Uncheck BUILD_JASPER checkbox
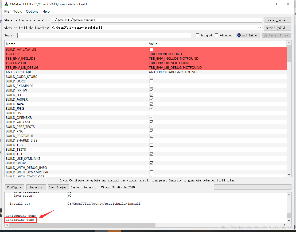Screen dimensions: 296x232 click(151, 100)
